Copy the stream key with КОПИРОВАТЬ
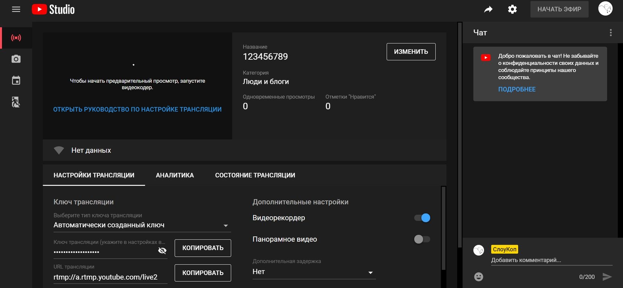The height and width of the screenshot is (288, 623). (x=203, y=248)
